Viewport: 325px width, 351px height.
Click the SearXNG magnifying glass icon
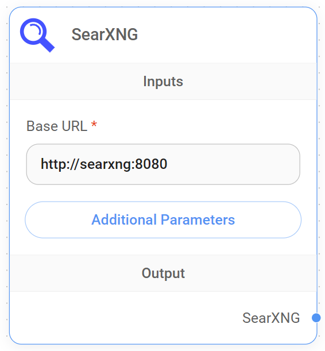tap(37, 35)
